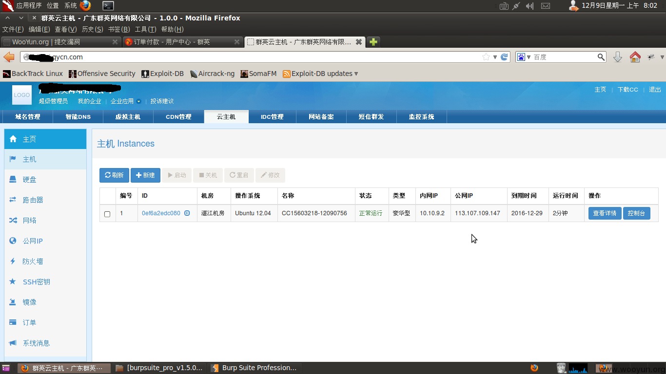The image size is (666, 374).
Task: Open the Offensive Security bookmark
Action: click(x=102, y=74)
